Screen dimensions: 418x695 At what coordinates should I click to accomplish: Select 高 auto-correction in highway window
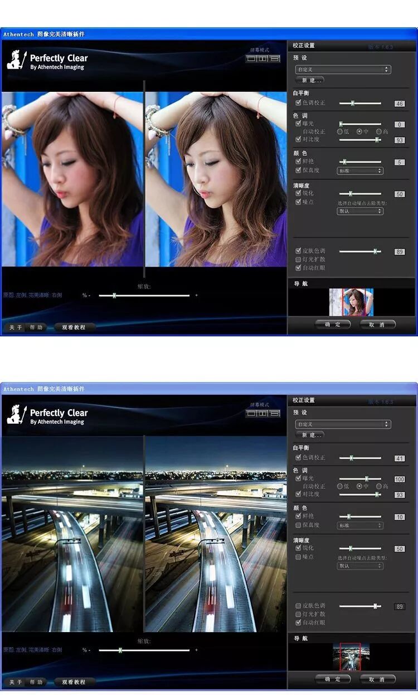tap(378, 486)
